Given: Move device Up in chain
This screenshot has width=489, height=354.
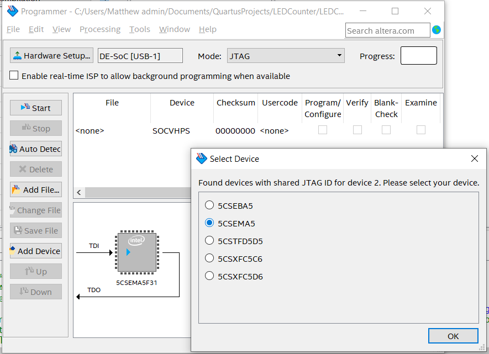Looking at the screenshot, I should coord(36,271).
